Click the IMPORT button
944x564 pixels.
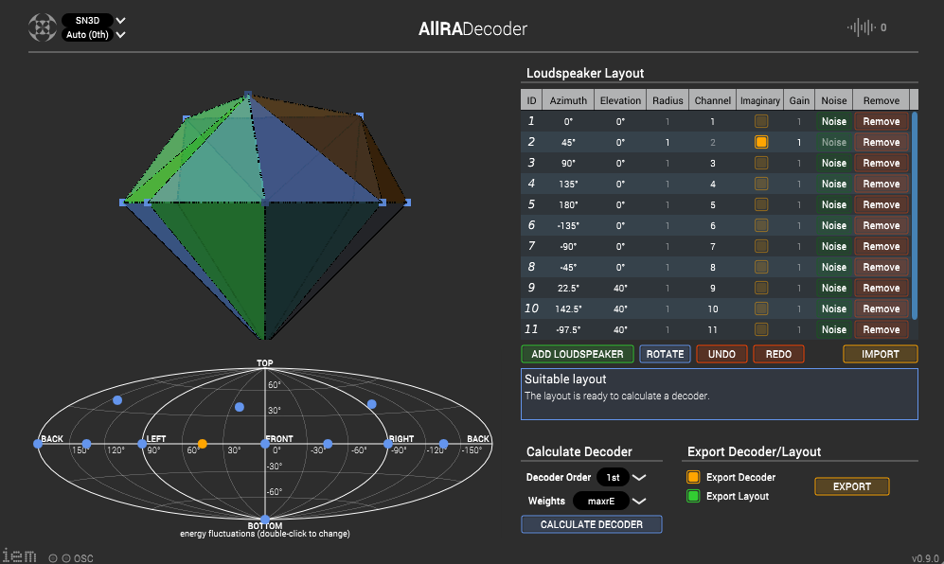coord(881,354)
